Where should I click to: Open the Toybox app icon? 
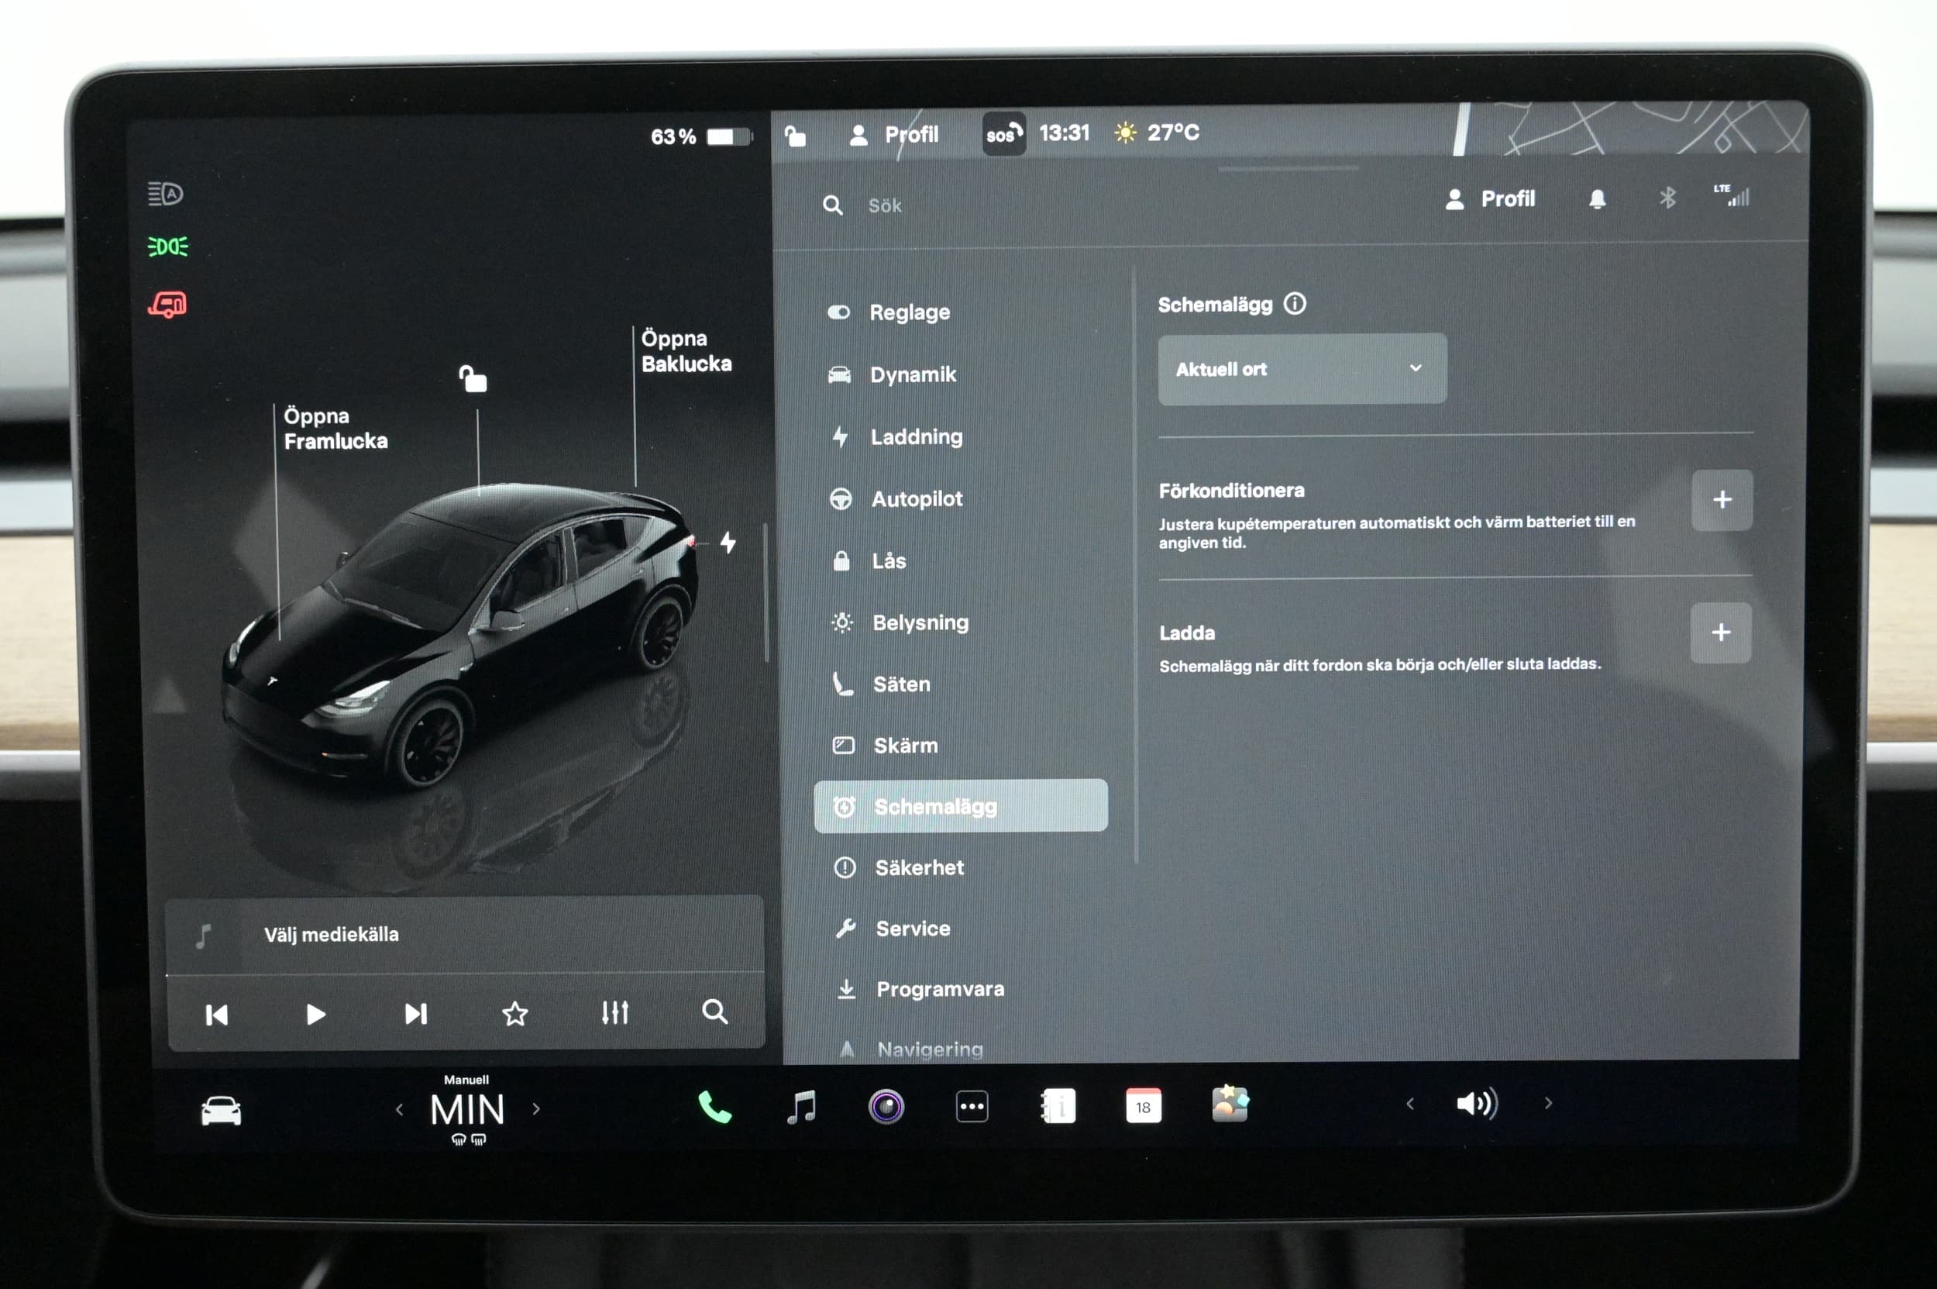(x=1230, y=1103)
